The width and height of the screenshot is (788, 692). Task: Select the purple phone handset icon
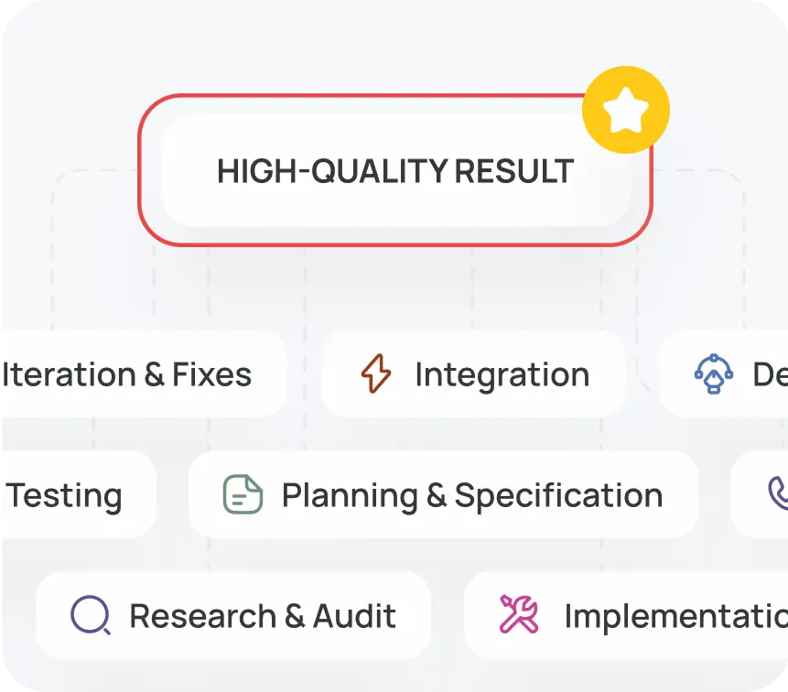778,493
